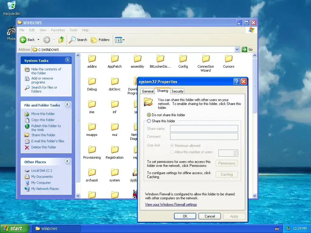This screenshot has width=311, height=233.
Task: Open the Start menu
Action: click(x=15, y=229)
